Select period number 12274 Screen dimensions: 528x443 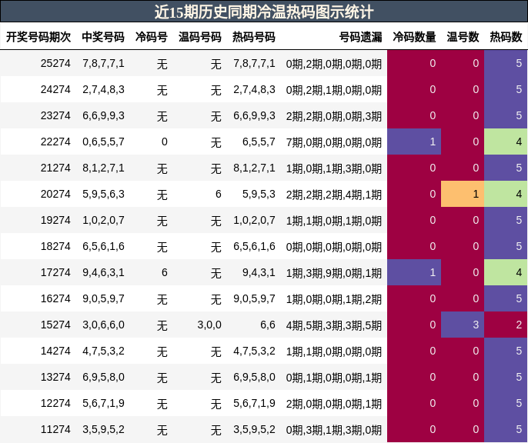tap(55, 403)
